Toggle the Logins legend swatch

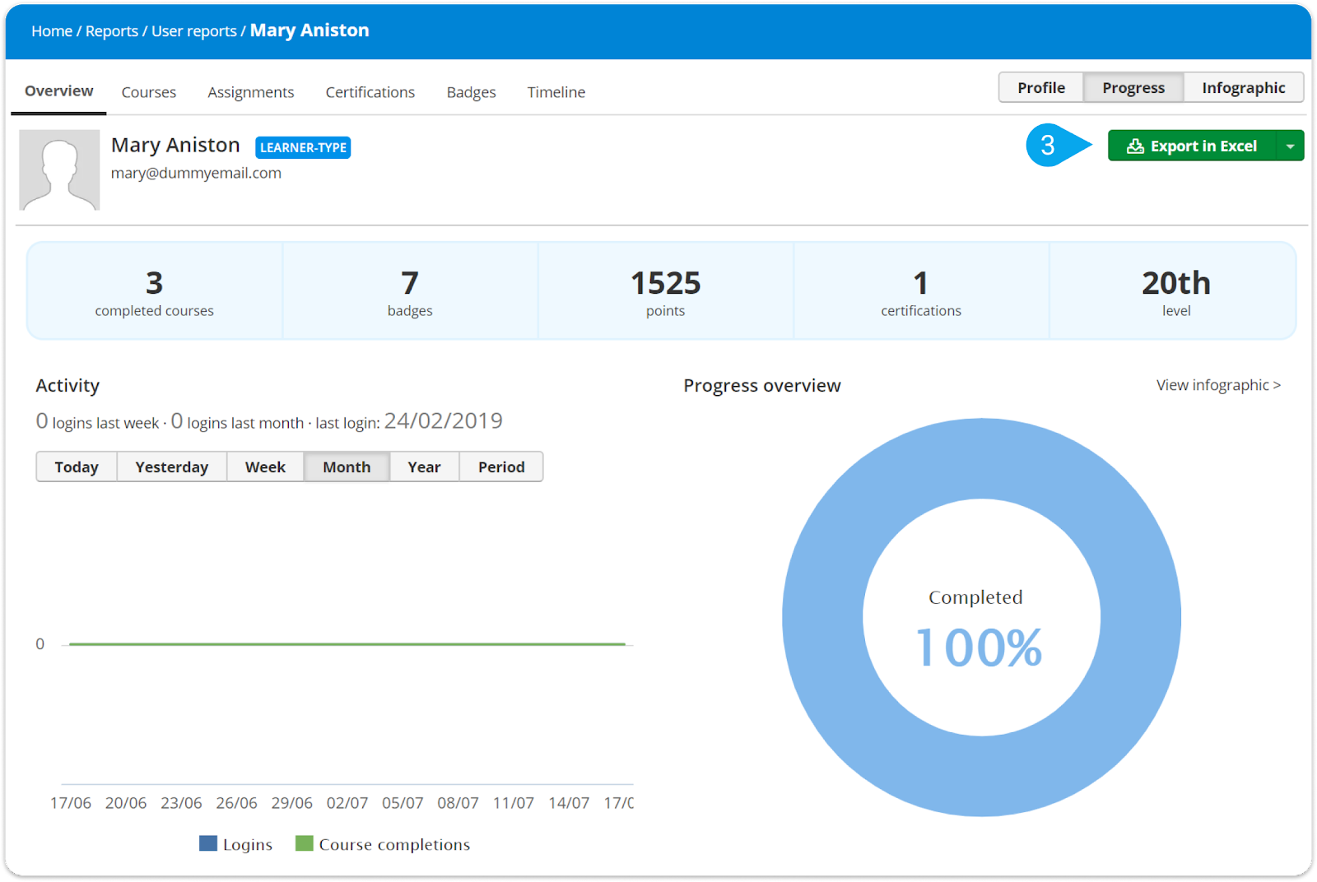(208, 843)
